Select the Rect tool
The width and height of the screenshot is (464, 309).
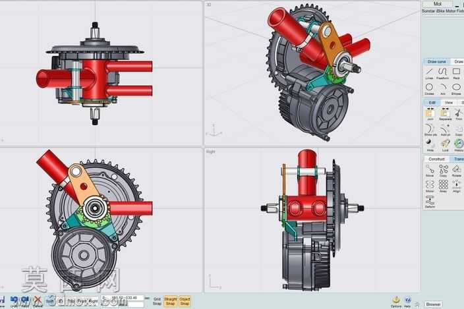(456, 73)
